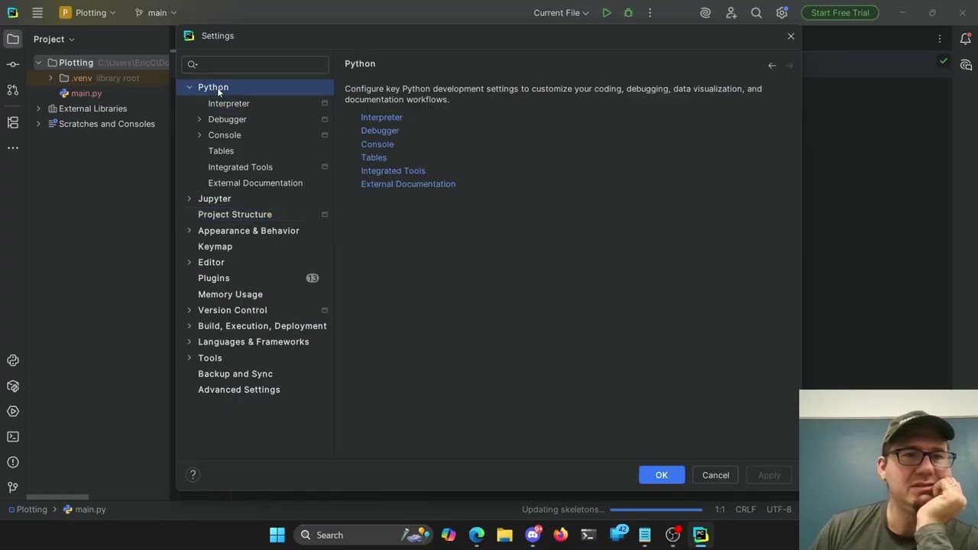Open Firefox from the taskbar

tap(561, 535)
